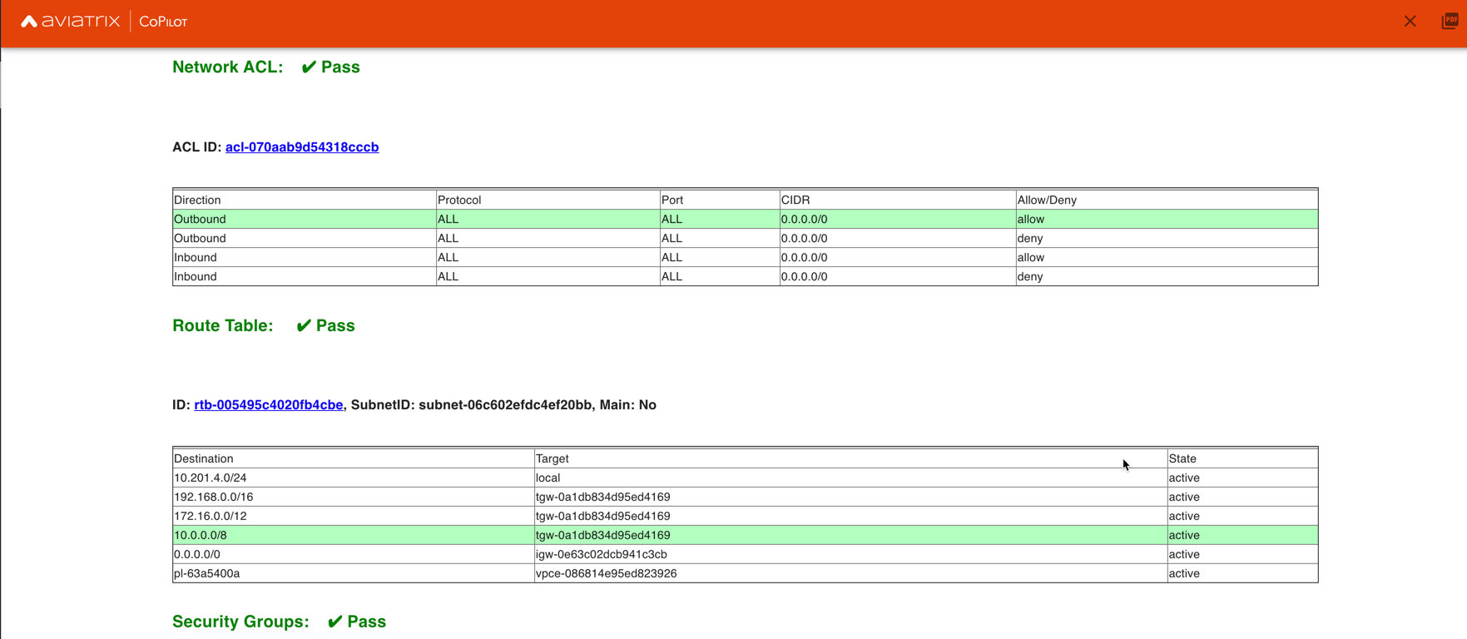Click the vpce-086814e95ed823926 target cell
This screenshot has height=639, width=1467.
pyautogui.click(x=607, y=574)
